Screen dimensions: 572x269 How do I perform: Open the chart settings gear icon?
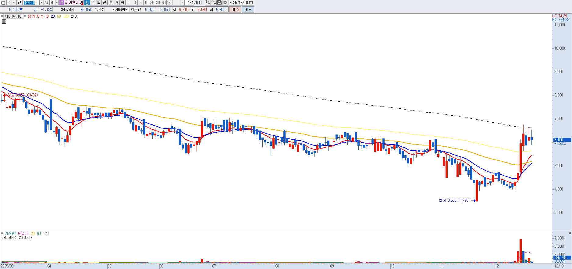225,3
